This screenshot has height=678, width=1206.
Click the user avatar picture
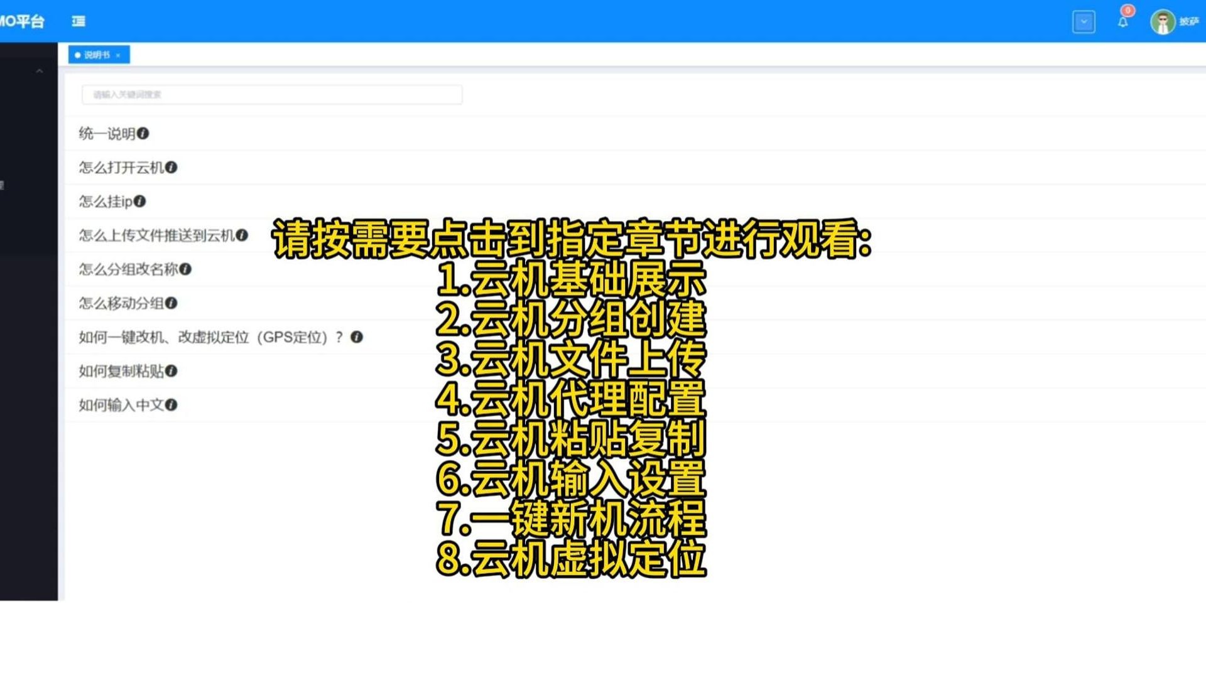[1162, 22]
